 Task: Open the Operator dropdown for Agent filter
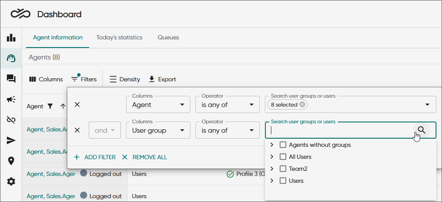pos(227,104)
